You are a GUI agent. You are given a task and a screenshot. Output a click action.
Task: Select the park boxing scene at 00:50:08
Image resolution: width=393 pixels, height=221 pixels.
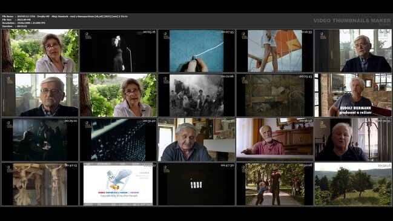click(275, 184)
